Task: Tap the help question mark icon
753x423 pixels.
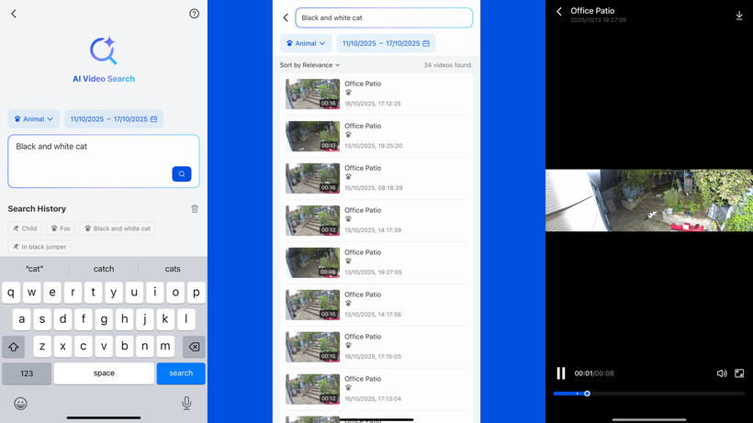Action: (x=194, y=14)
